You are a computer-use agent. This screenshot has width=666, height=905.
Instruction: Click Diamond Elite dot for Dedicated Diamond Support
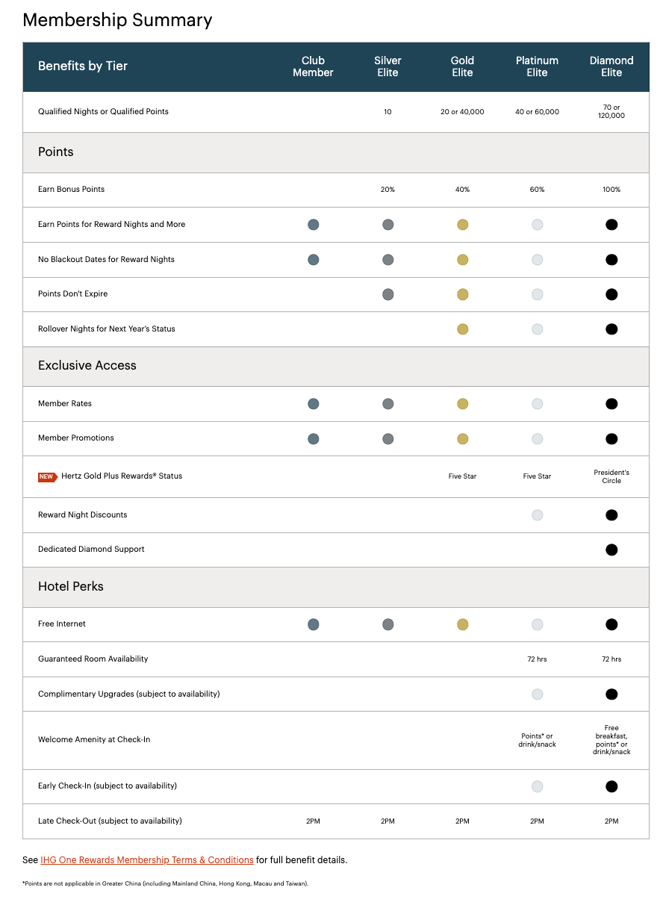pyautogui.click(x=611, y=550)
